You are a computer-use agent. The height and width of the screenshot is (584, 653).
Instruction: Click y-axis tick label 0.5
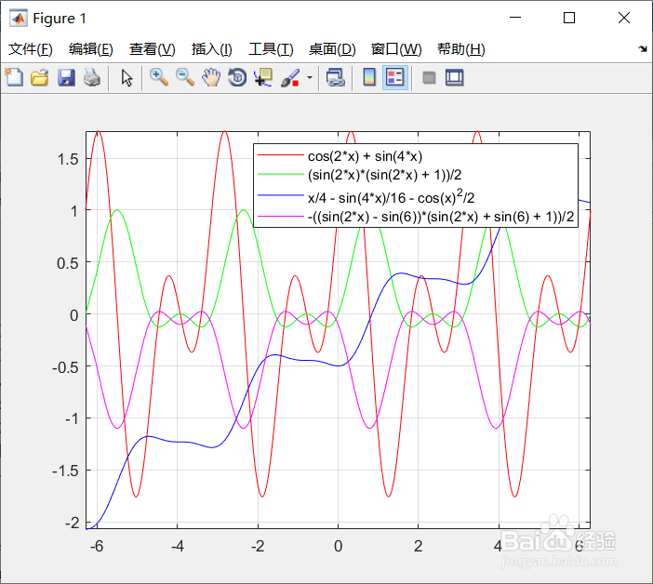coord(68,263)
